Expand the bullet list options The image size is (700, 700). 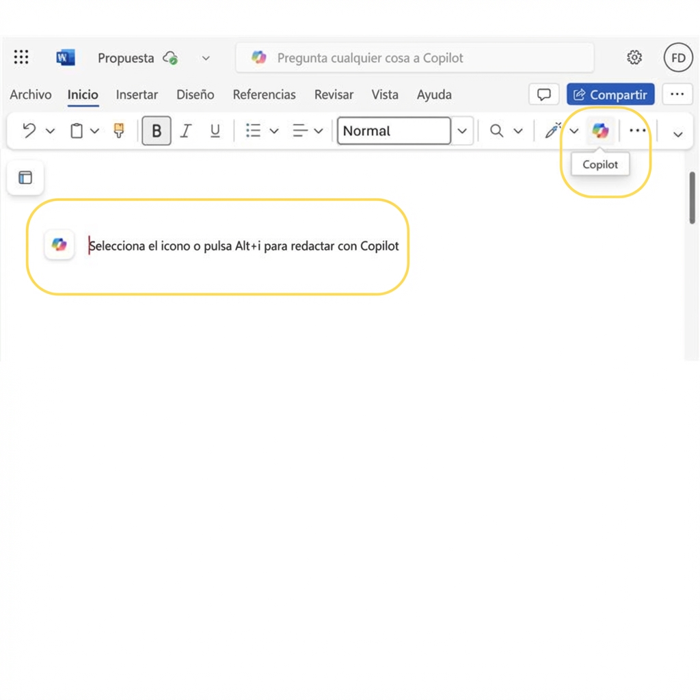click(x=274, y=131)
